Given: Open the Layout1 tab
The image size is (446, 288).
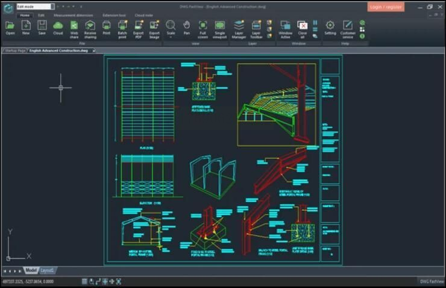Looking at the screenshot, I should click(x=47, y=271).
